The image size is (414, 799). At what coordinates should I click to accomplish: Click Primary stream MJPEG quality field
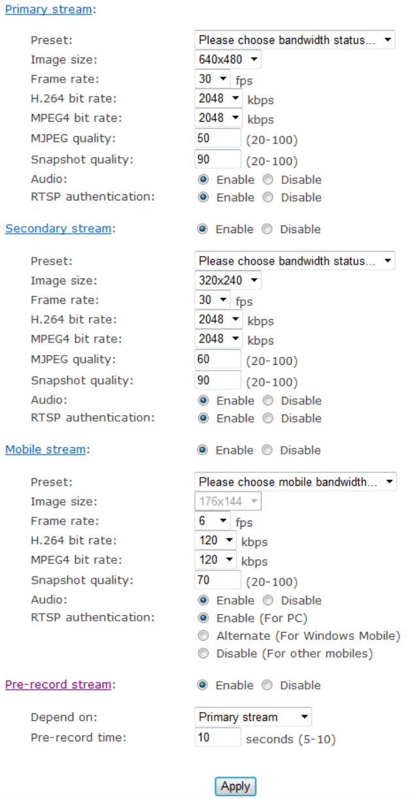click(x=218, y=138)
